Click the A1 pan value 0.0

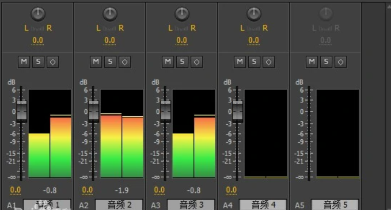(x=37, y=40)
